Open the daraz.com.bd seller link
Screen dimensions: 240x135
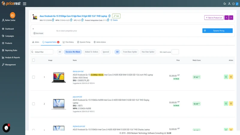78,71
